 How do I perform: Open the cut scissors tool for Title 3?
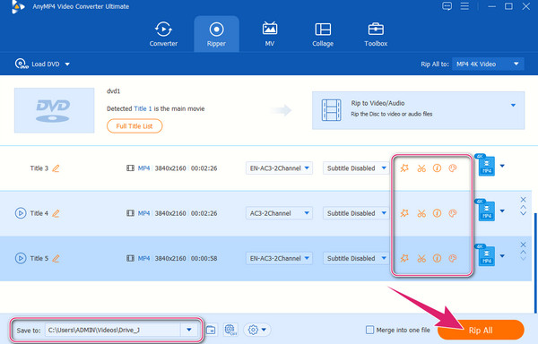[421, 168]
